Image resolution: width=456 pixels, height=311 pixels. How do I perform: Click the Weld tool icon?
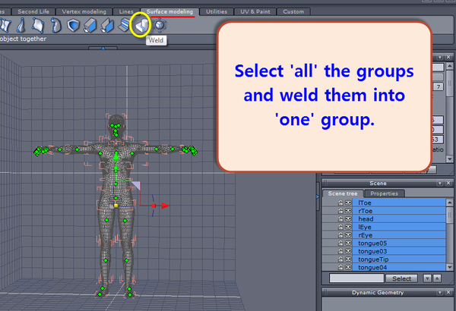pyautogui.click(x=141, y=26)
